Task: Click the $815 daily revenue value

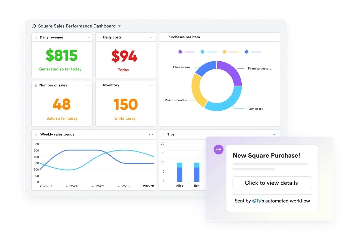Action: (62, 55)
